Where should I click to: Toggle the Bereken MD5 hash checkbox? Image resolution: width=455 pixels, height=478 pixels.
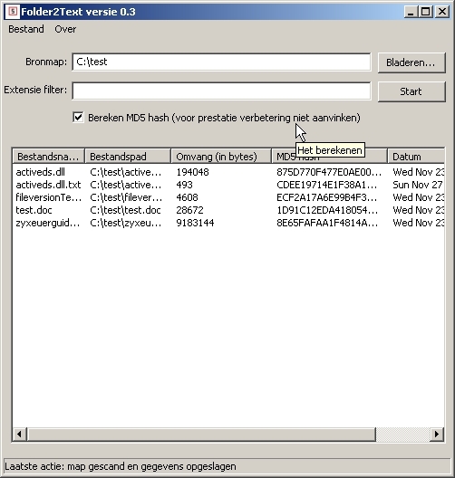coord(78,118)
